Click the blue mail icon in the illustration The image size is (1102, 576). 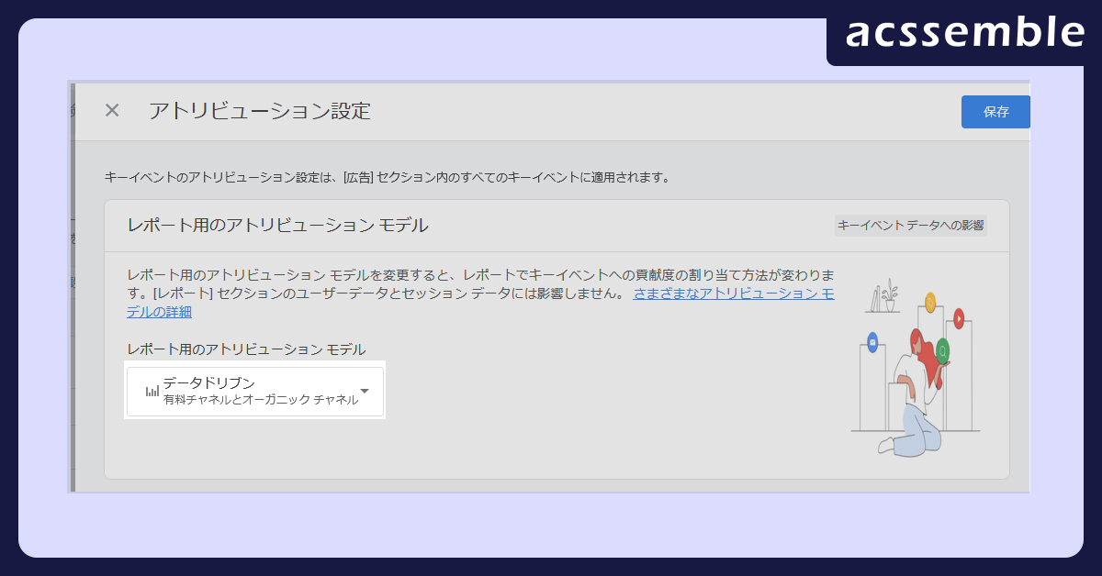[x=871, y=343]
